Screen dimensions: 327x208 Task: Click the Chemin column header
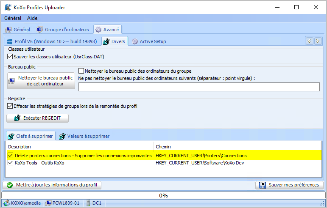pos(163,147)
